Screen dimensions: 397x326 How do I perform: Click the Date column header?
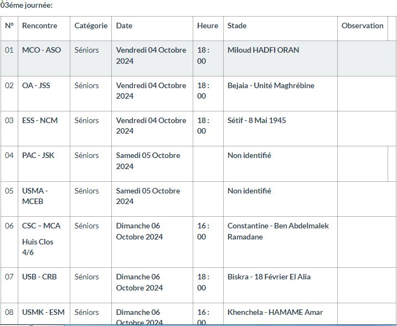pos(125,26)
